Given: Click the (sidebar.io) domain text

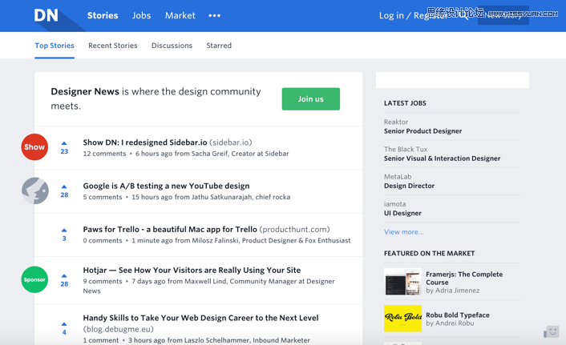Looking at the screenshot, I should (231, 142).
